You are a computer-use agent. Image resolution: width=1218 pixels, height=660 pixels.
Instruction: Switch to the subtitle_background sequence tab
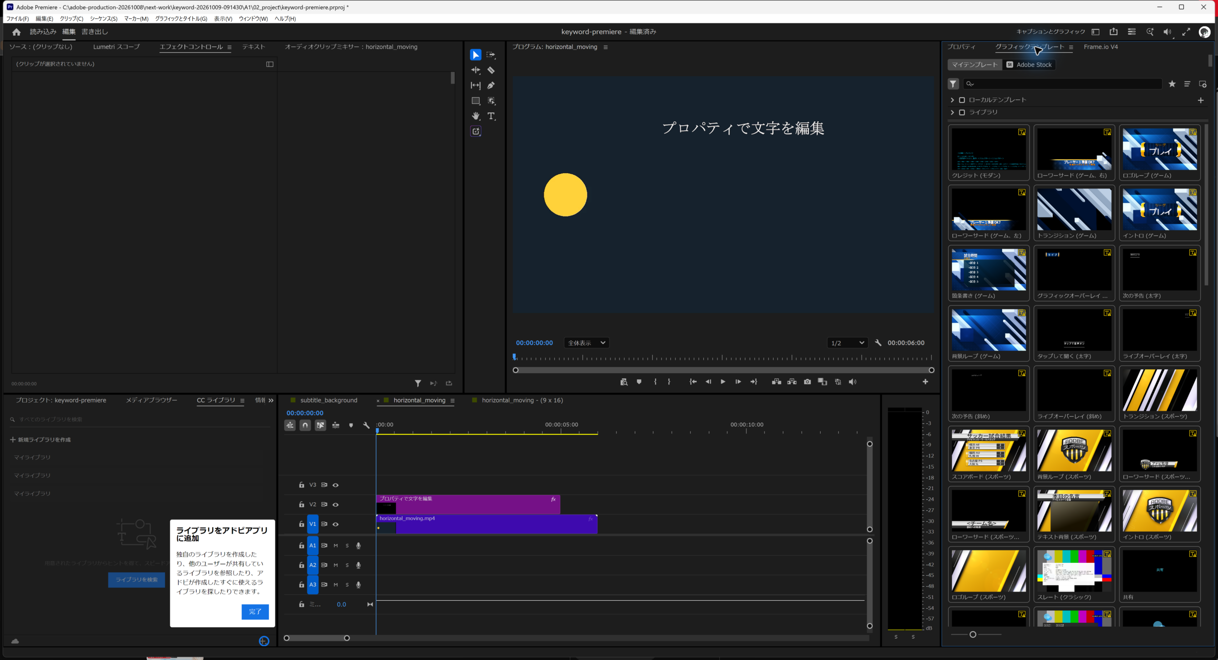point(328,401)
